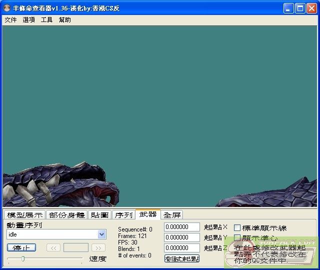Screen dimensions: 320x270
Task: Click the frame number field between arrow buttons
Action: 76,247
